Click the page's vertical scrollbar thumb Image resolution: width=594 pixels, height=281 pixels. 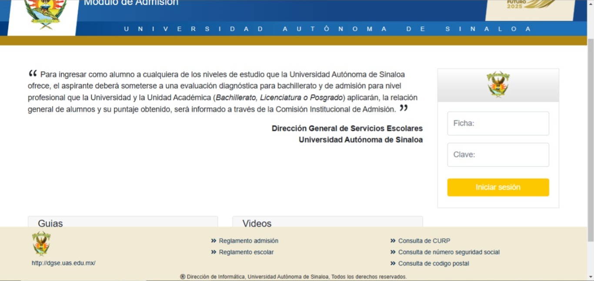coord(591,140)
